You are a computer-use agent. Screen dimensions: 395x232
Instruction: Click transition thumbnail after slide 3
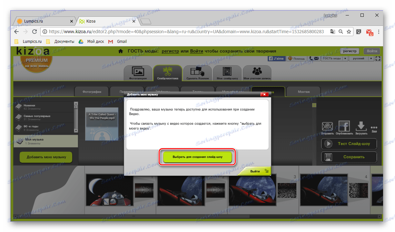[287, 190]
